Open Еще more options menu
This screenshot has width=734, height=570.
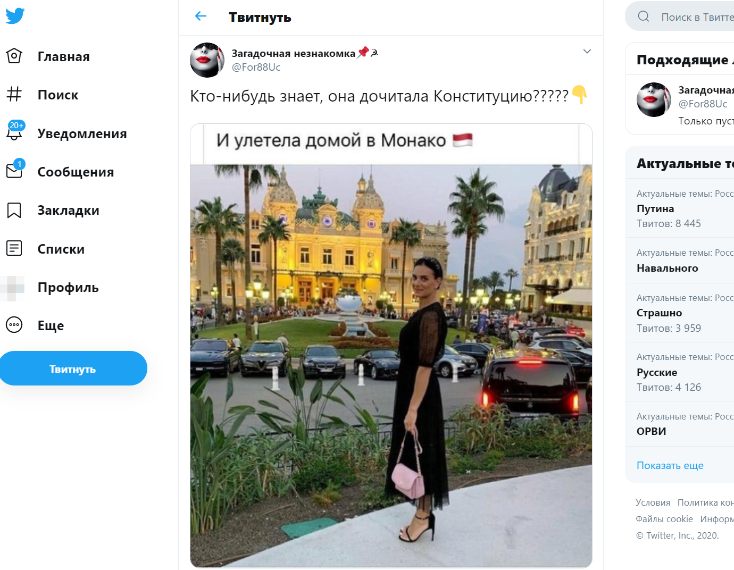14,325
